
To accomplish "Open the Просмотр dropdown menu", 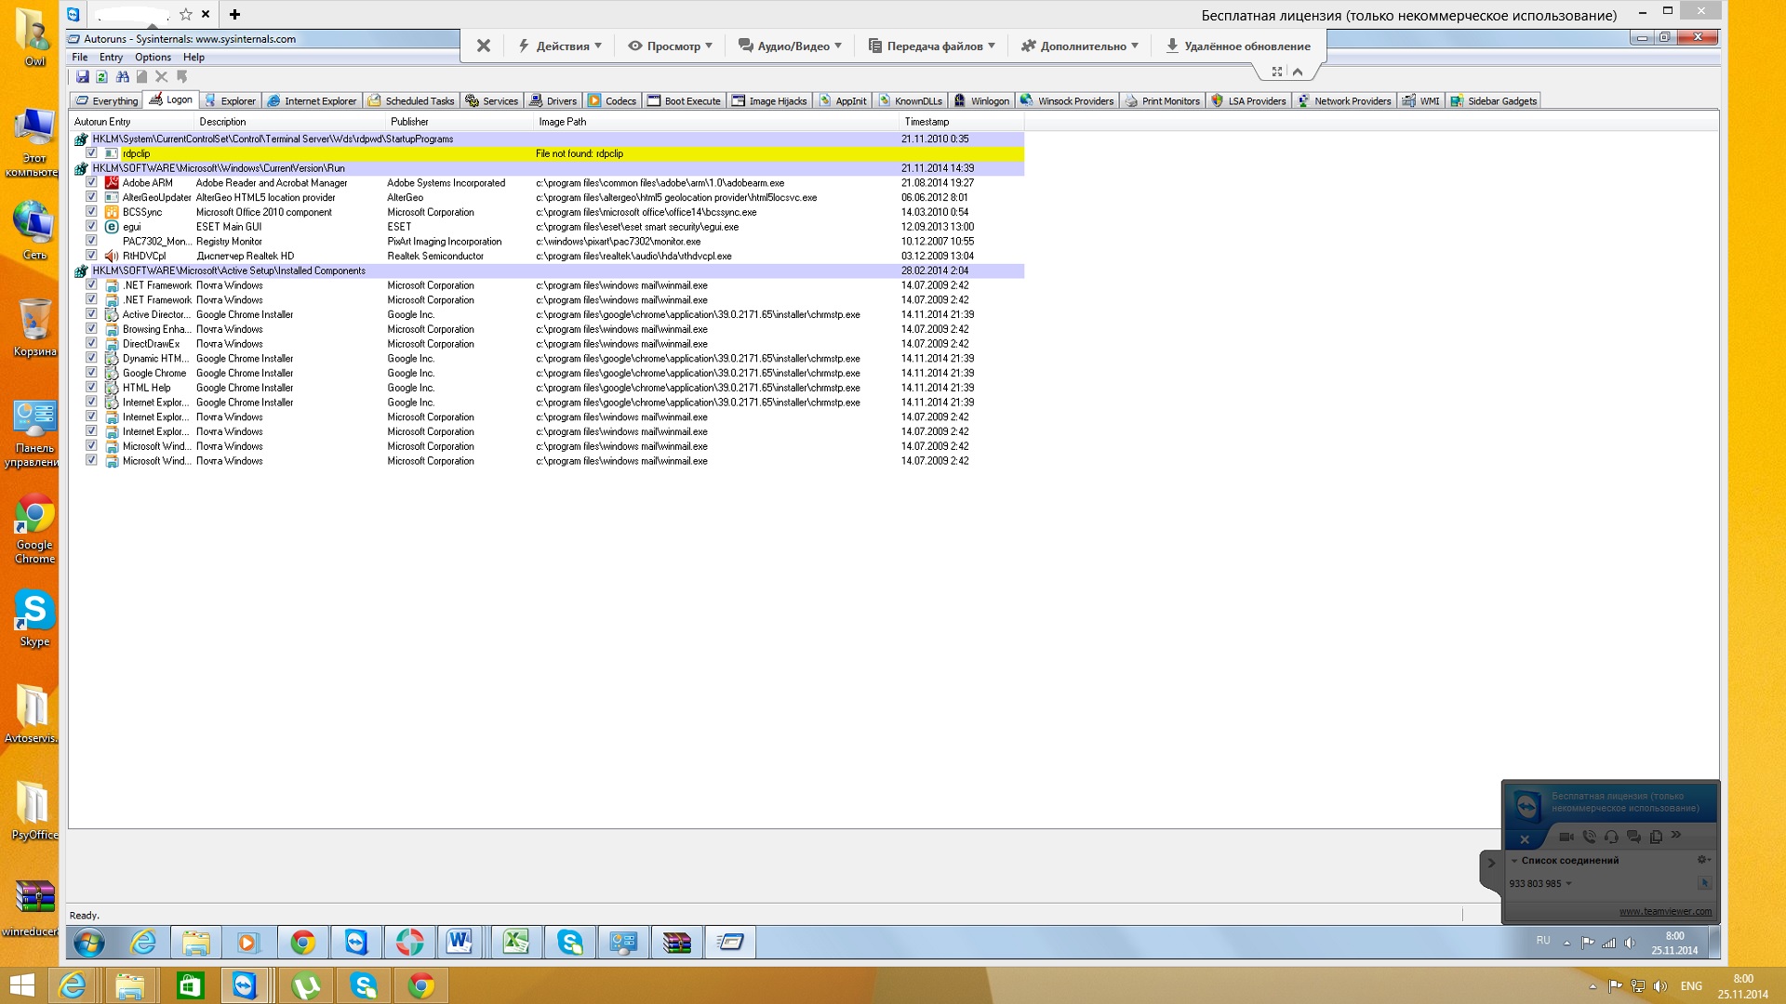I will 671,46.
